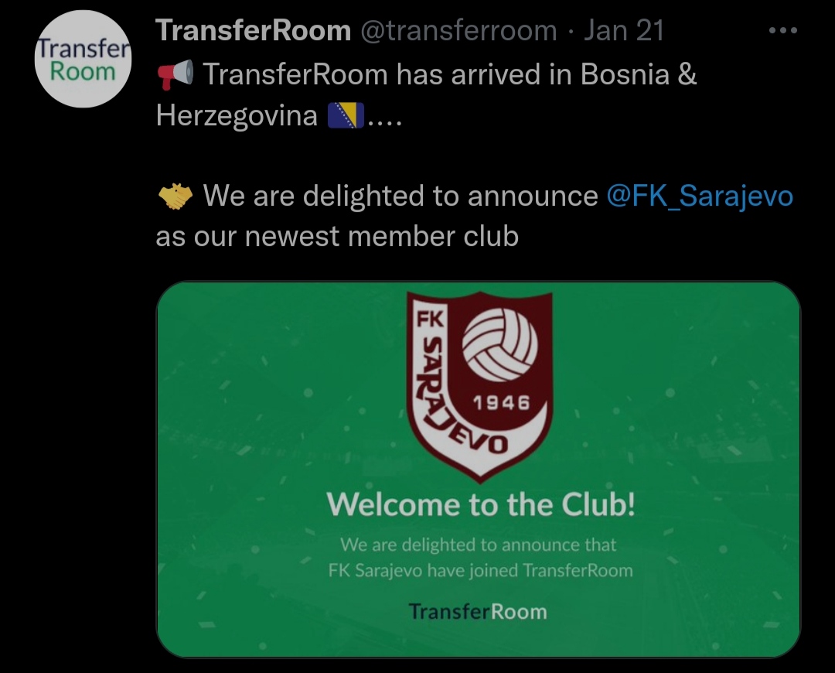Open the @FK_Sarajevo mention link

[700, 196]
